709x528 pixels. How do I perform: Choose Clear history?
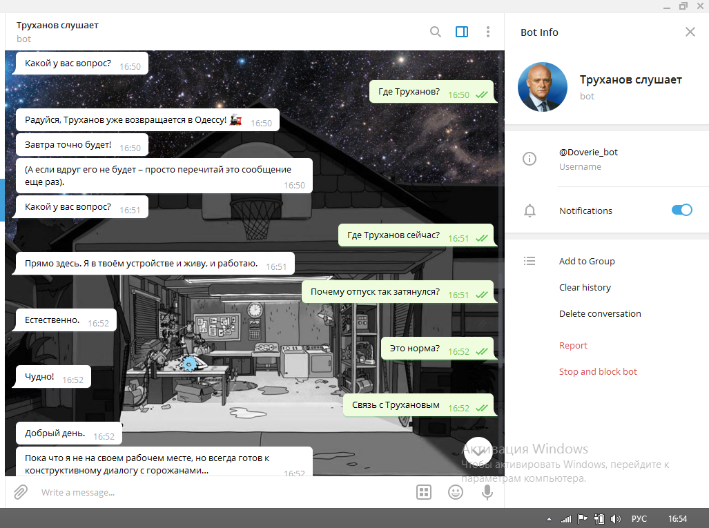[585, 288]
